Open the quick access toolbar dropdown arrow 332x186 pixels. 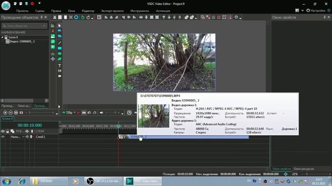point(39,4)
